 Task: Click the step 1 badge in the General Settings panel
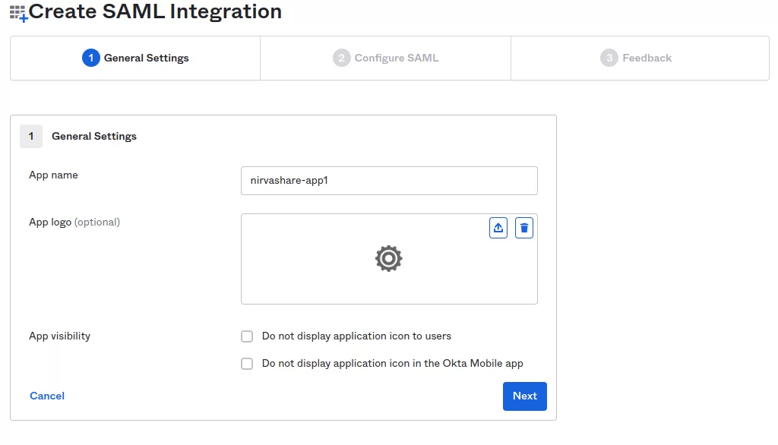(31, 136)
